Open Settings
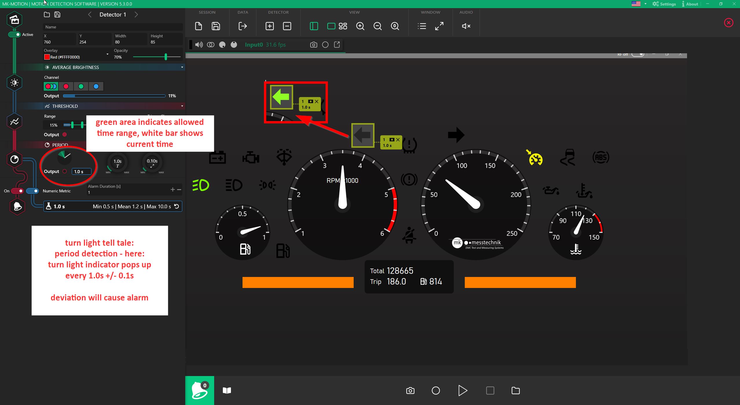 664,4
